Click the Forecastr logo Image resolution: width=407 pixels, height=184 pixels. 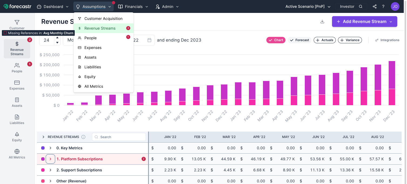click(x=17, y=6)
